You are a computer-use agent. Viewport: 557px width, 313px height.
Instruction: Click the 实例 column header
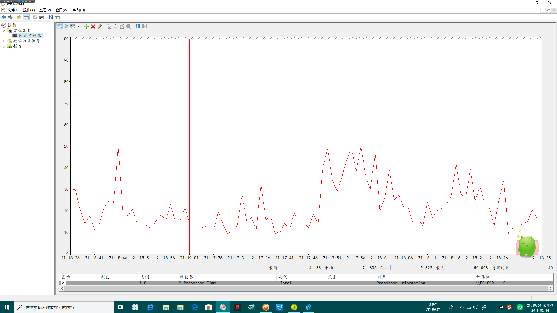click(x=301, y=277)
